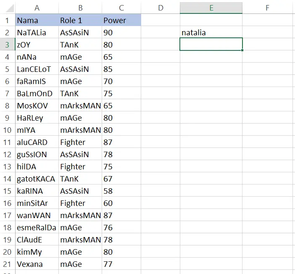The height and width of the screenshot is (274, 295).
Task: Select cell containing 'LanCELoT'
Action: click(37, 69)
